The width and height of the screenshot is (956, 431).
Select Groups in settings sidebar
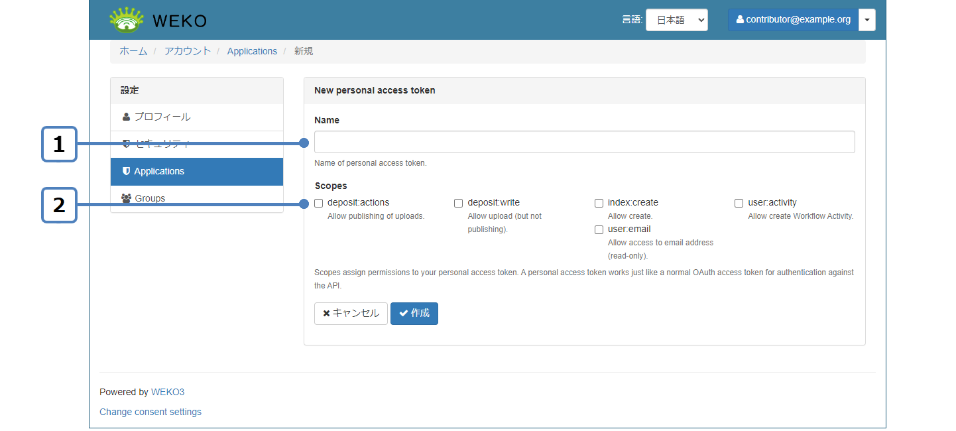coord(150,198)
